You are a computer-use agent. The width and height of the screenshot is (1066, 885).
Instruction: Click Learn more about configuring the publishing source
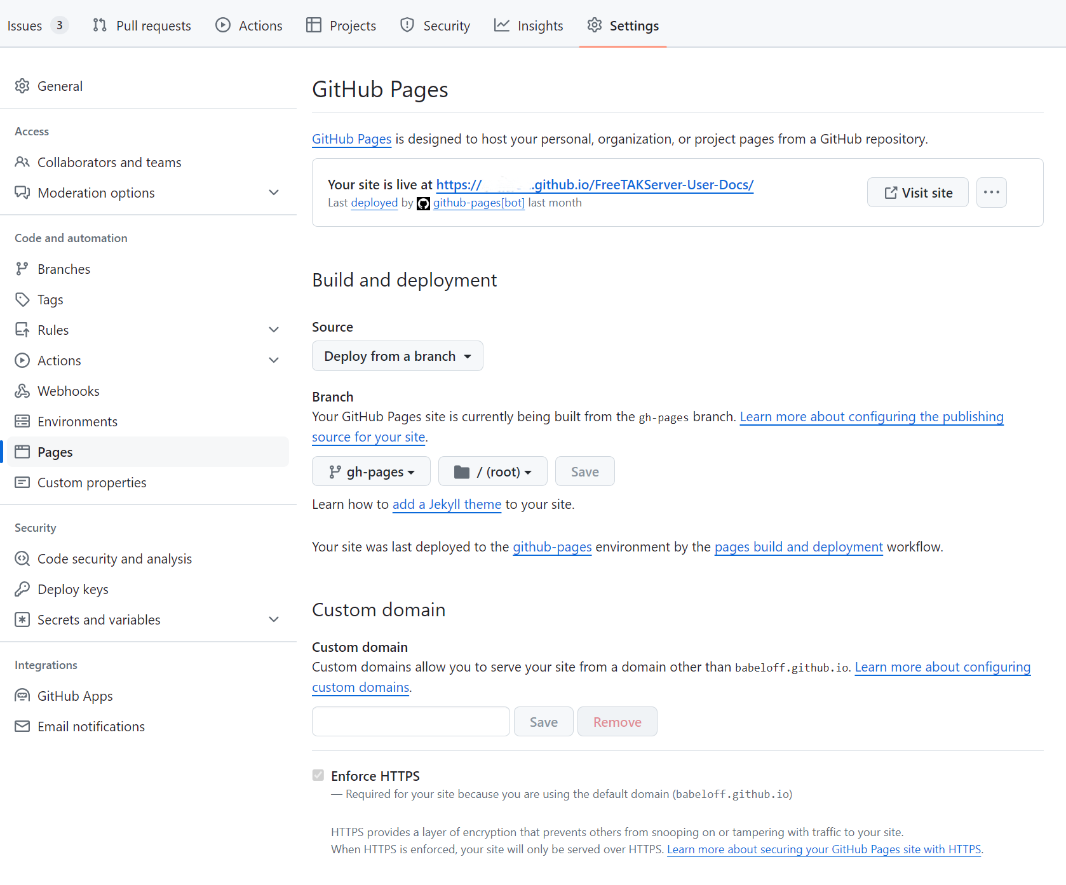(872, 417)
